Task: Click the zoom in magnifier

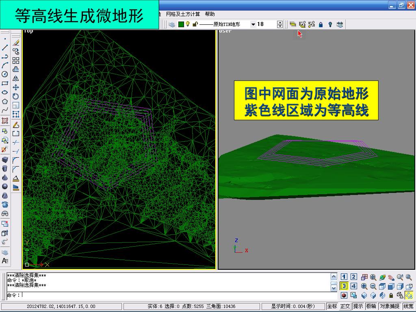Action: click(x=364, y=286)
